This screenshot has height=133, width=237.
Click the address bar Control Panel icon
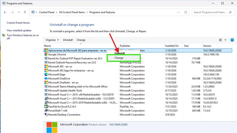[x=33, y=12]
